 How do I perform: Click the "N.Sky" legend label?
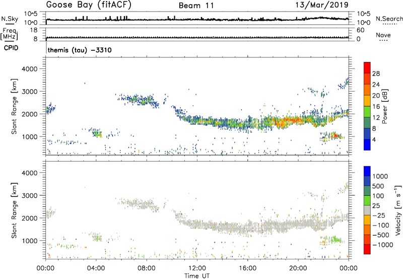[10, 19]
